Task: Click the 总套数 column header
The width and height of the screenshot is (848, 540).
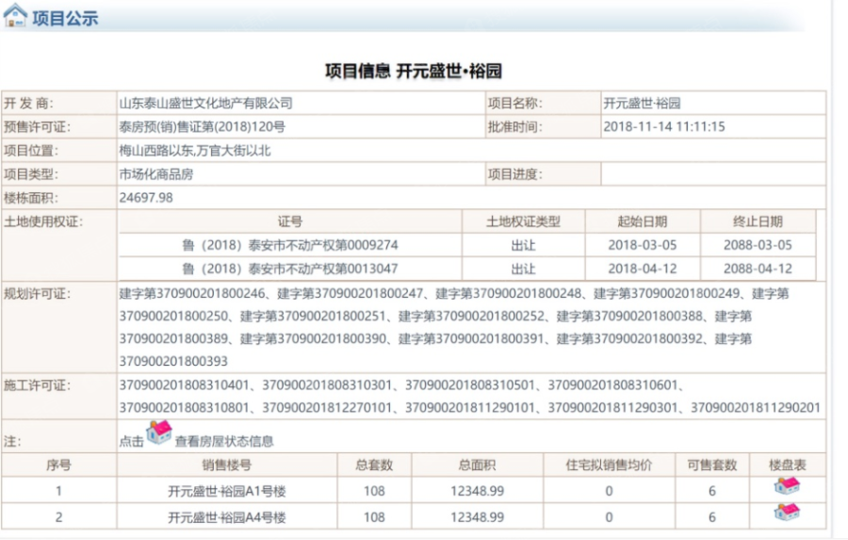Action: point(374,466)
